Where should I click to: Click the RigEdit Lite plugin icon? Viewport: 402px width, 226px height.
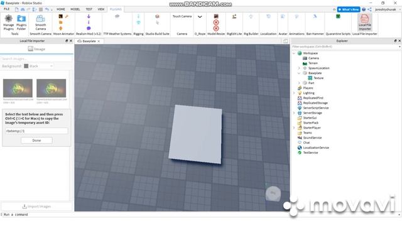point(234,16)
